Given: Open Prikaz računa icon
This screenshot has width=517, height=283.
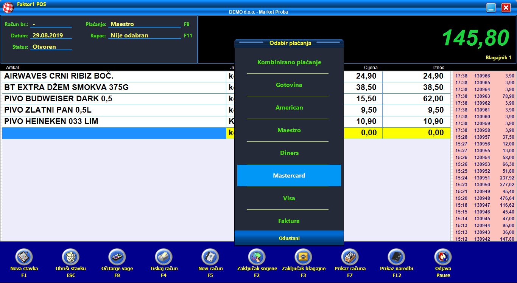Looking at the screenshot, I should point(350,257).
